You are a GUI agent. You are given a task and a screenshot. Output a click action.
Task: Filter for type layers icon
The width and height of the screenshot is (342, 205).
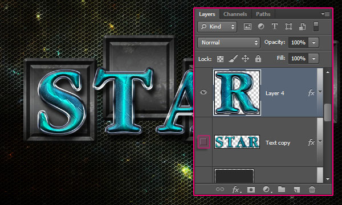[x=275, y=27]
